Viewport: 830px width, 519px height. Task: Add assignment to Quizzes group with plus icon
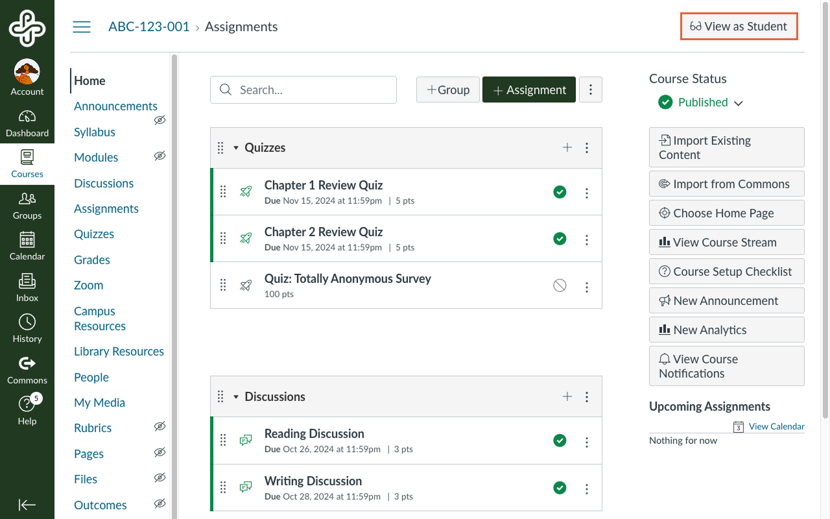567,147
